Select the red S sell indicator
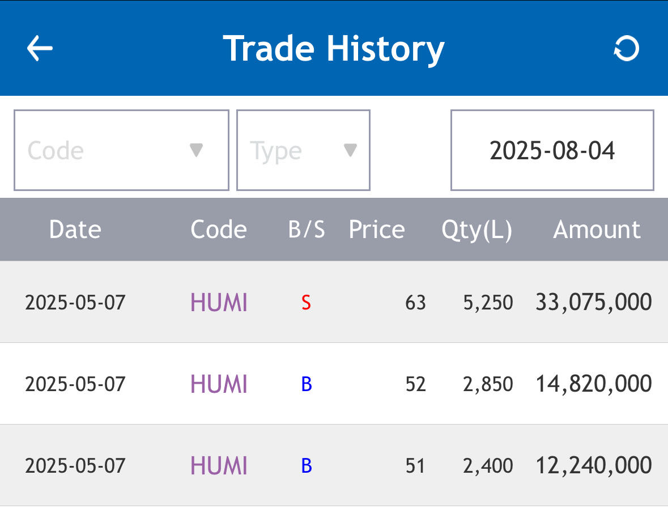 point(307,303)
